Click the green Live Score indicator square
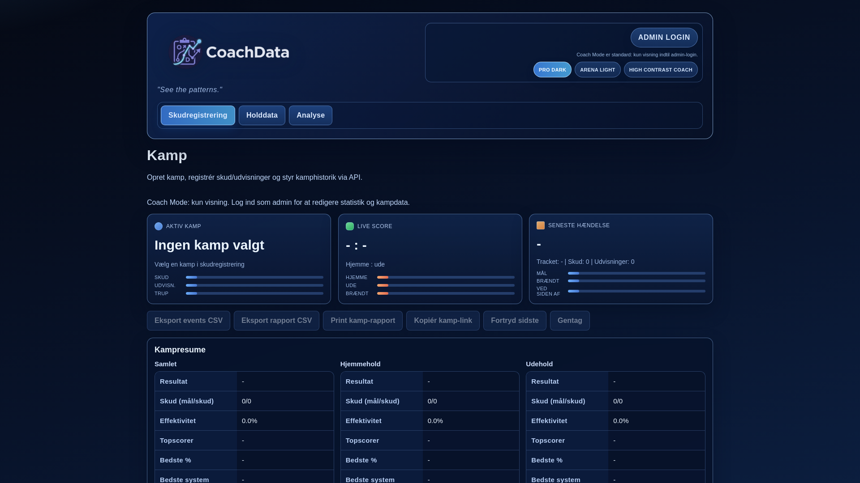This screenshot has width=860, height=483. pyautogui.click(x=350, y=226)
